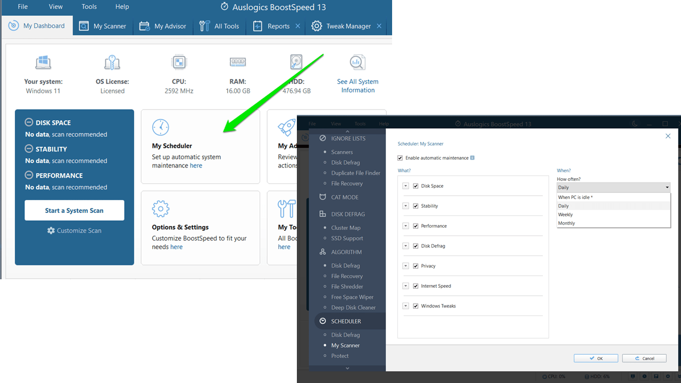Screen dimensions: 681x383
Task: Click the CPU chip icon
Action: click(179, 62)
